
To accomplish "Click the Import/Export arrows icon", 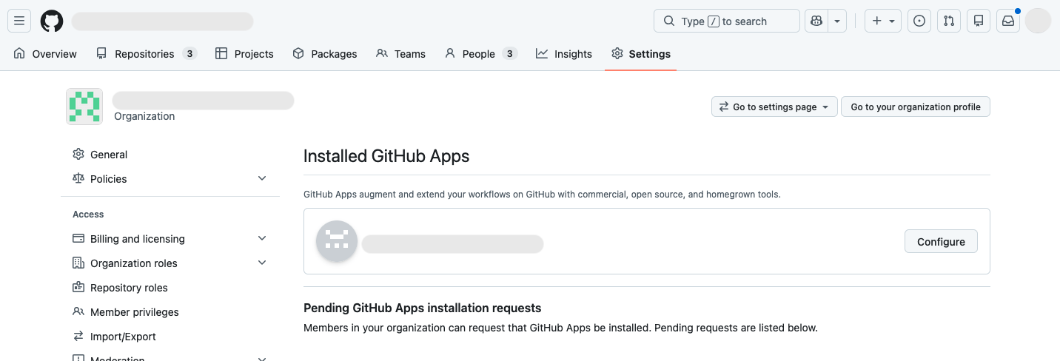I will click(78, 336).
